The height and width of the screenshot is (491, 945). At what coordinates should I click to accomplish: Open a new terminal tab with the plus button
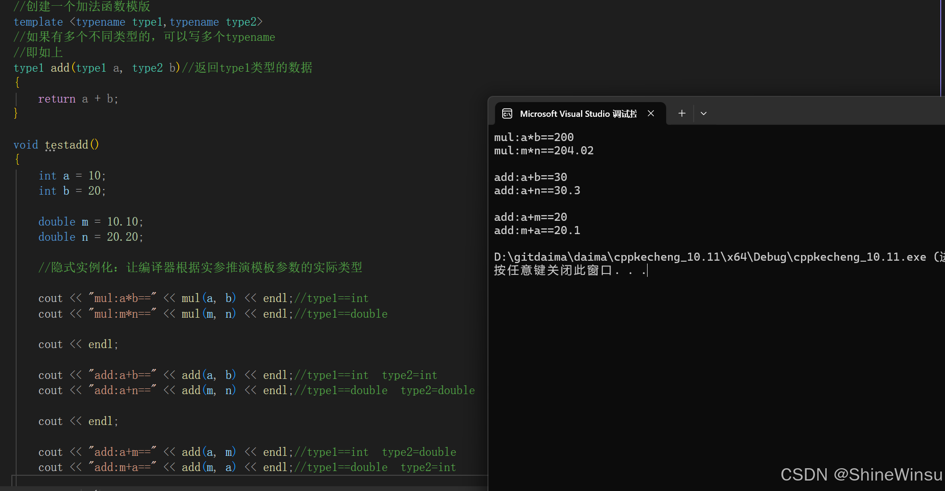[682, 113]
